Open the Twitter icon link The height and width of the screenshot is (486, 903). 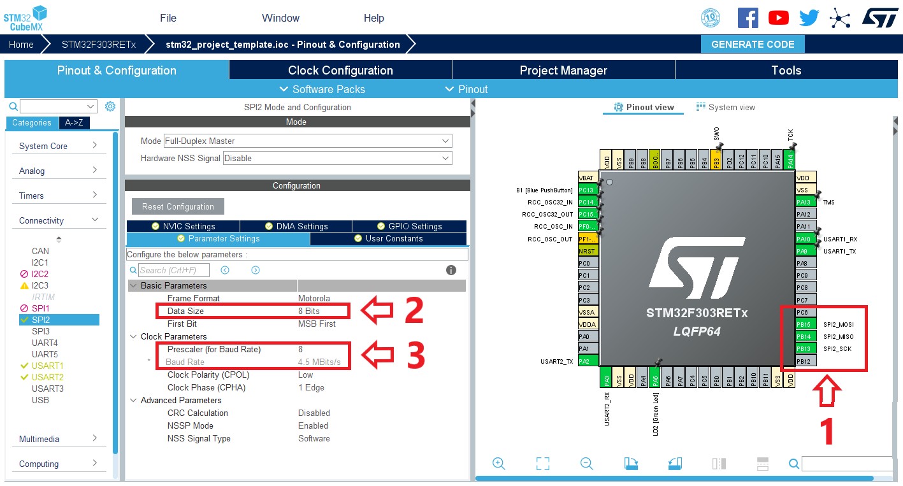click(809, 18)
